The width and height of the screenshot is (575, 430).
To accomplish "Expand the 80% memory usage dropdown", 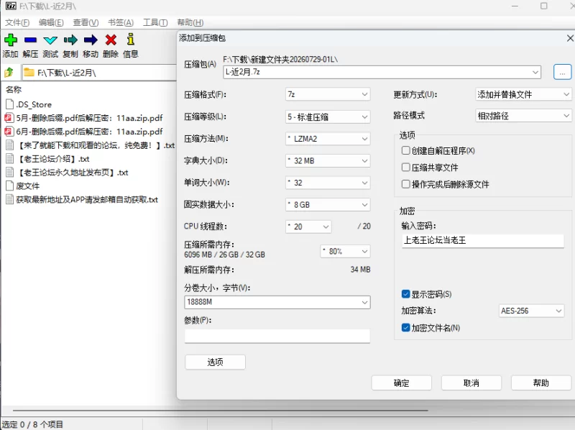I will pyautogui.click(x=345, y=252).
